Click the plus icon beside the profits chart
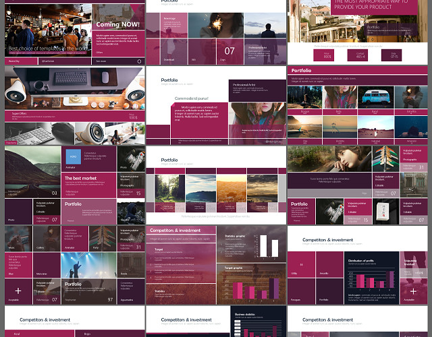The height and width of the screenshot is (337, 432). (x=412, y=291)
